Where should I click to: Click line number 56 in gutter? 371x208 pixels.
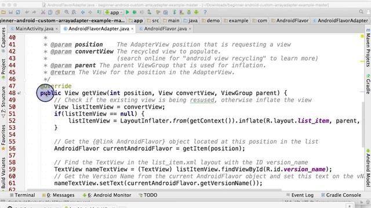pos(12,148)
